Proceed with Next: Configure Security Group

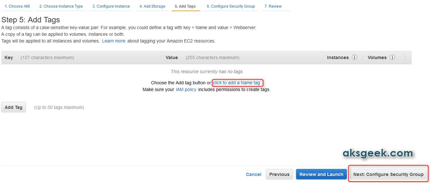(388, 174)
